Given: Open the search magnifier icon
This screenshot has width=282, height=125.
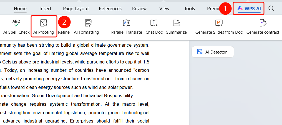Looking at the screenshot, I should (271, 8).
